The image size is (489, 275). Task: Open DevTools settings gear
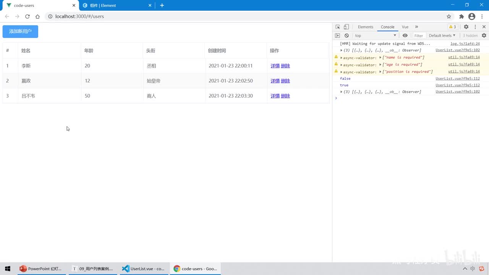pyautogui.click(x=466, y=27)
